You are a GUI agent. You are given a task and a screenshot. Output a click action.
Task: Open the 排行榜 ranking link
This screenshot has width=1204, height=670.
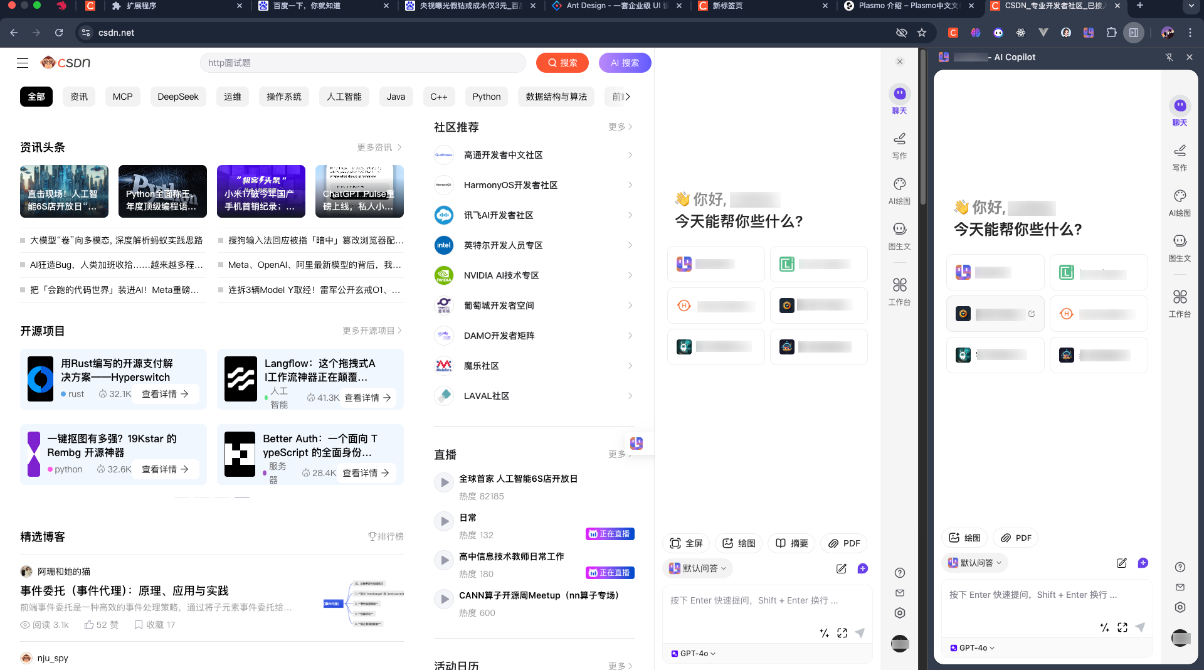(386, 536)
